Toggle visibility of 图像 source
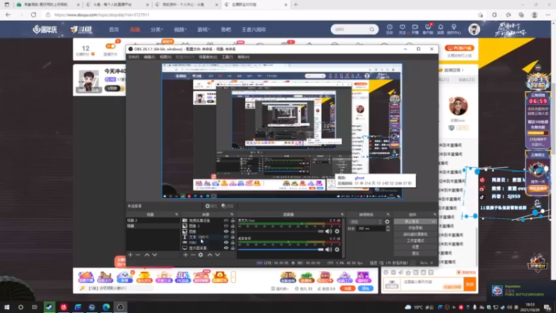 tap(226, 232)
